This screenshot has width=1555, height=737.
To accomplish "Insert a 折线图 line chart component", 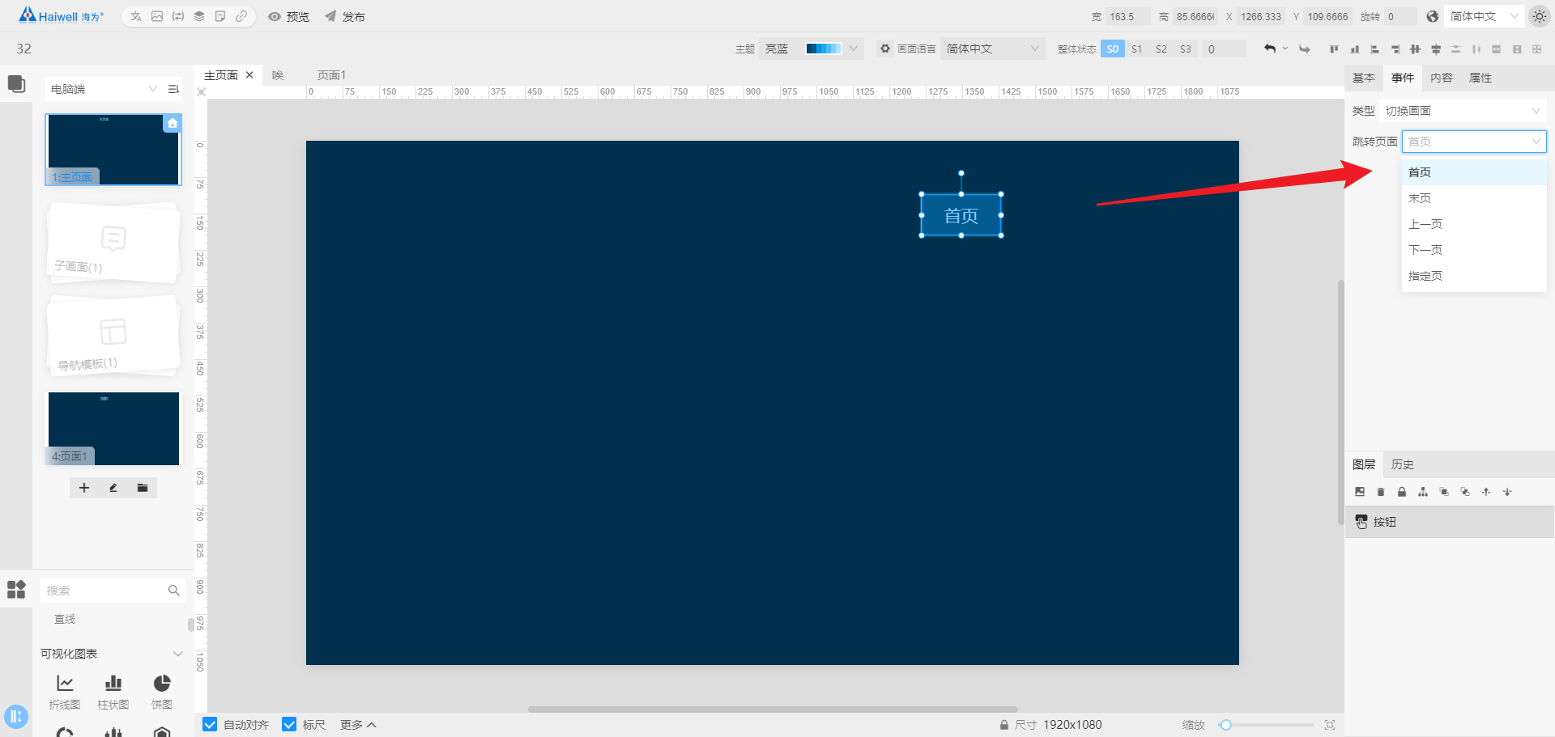I will [x=65, y=692].
